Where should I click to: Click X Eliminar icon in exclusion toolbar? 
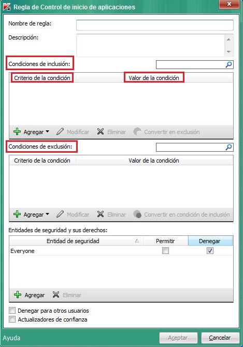point(101,214)
